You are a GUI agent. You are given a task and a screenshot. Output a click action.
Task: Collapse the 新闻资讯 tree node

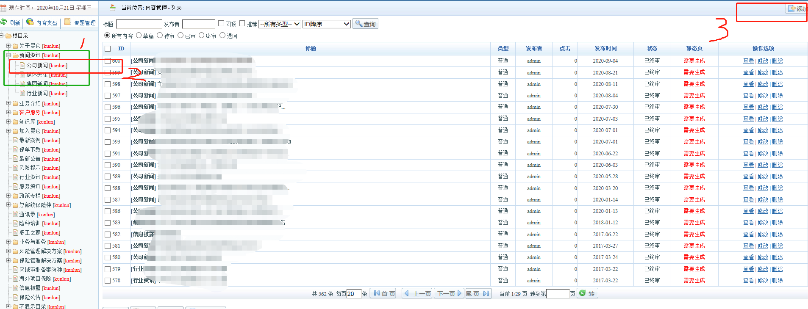pos(8,55)
